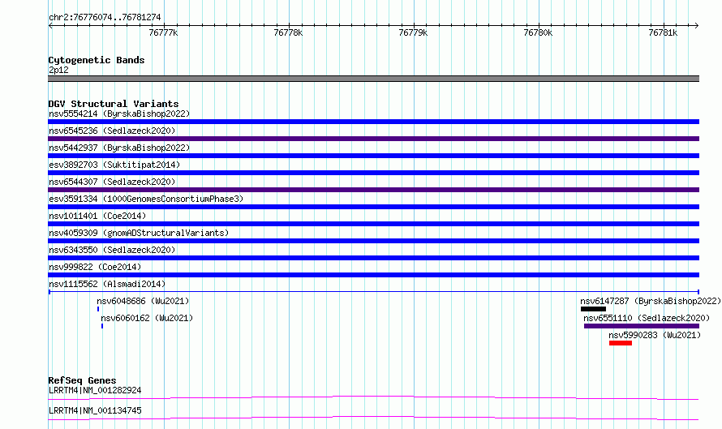Viewport: 722px width, 429px height.
Task: Click the 76781k ruler label
Action: (x=663, y=32)
